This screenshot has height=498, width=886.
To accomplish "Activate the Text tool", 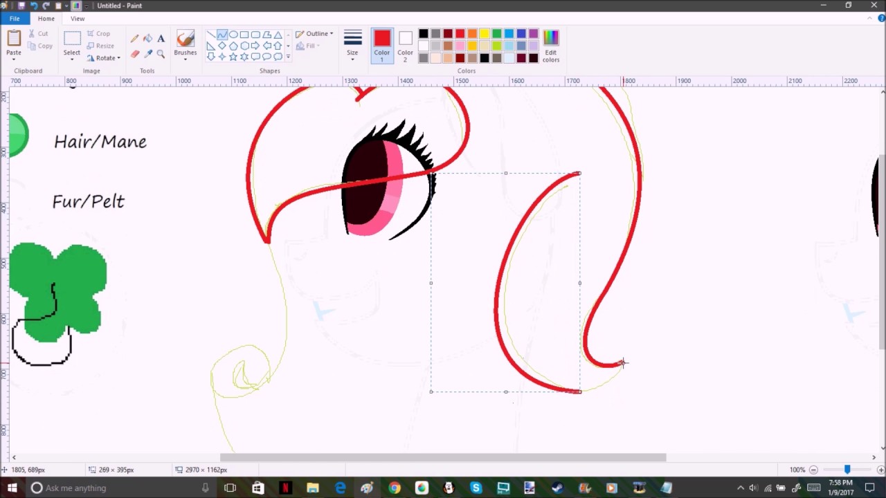I will 161,39.
